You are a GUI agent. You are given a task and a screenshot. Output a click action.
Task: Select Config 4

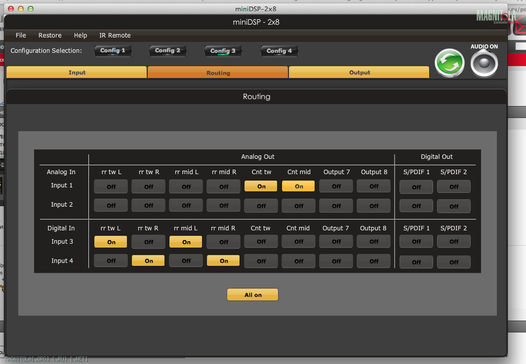[x=279, y=51]
